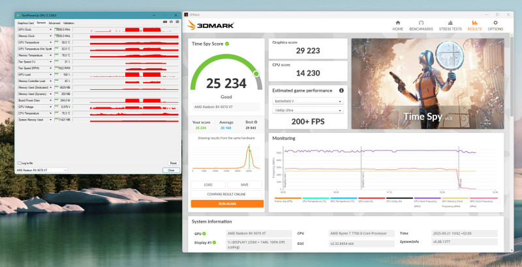Switch to the Graphics Card tab

25,23
